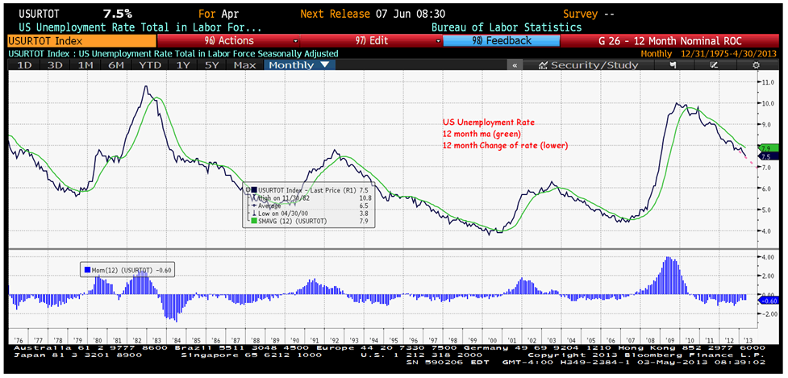The width and height of the screenshot is (788, 378).
Task: Click the Feedback button
Action: pos(499,40)
